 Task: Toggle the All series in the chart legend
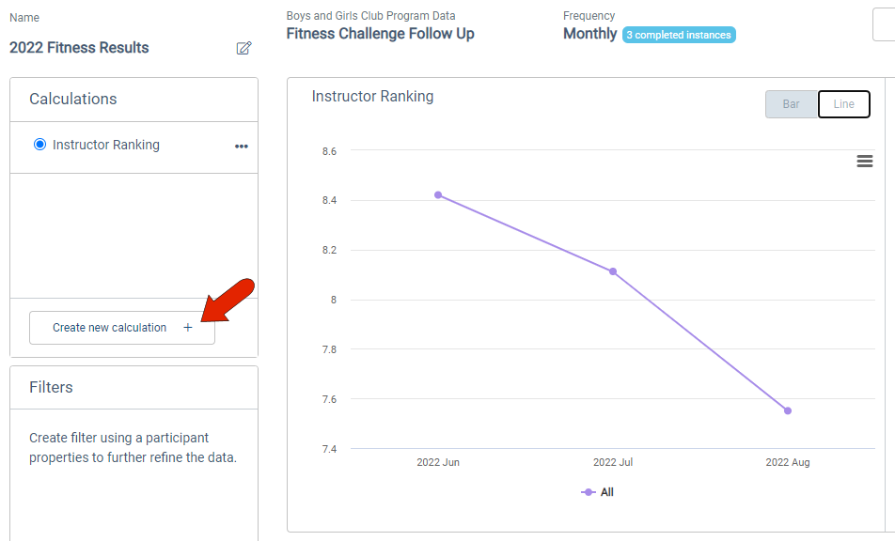pyautogui.click(x=598, y=492)
